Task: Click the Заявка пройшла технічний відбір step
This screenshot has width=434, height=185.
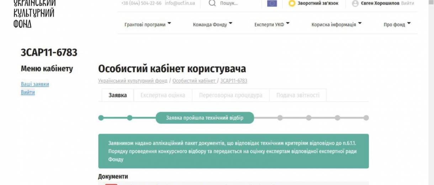Action: point(205,118)
